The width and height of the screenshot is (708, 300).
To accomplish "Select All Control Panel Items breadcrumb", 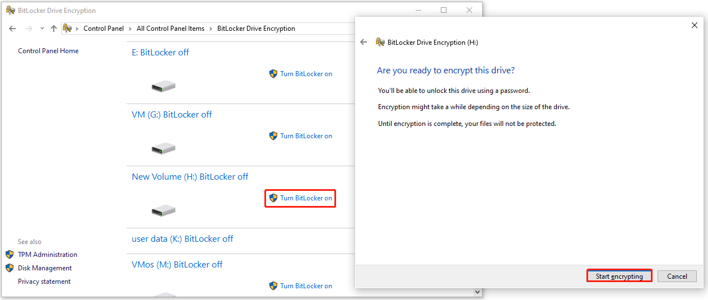I will pyautogui.click(x=171, y=29).
